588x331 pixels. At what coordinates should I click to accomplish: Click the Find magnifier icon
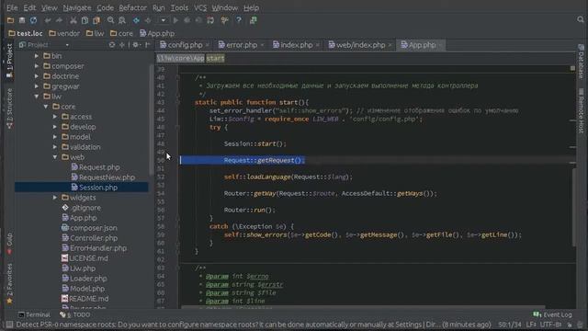[110, 20]
